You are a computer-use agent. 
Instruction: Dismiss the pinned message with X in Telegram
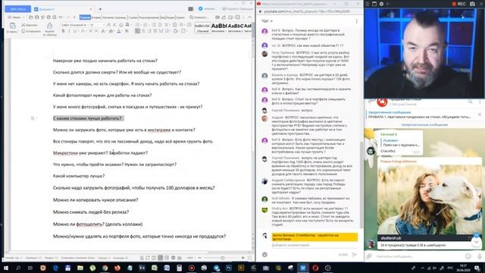click(480, 115)
